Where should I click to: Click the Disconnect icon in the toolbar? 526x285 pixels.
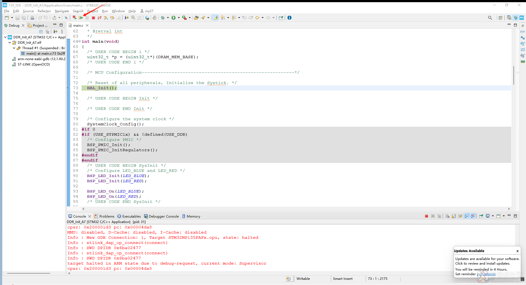(100, 18)
